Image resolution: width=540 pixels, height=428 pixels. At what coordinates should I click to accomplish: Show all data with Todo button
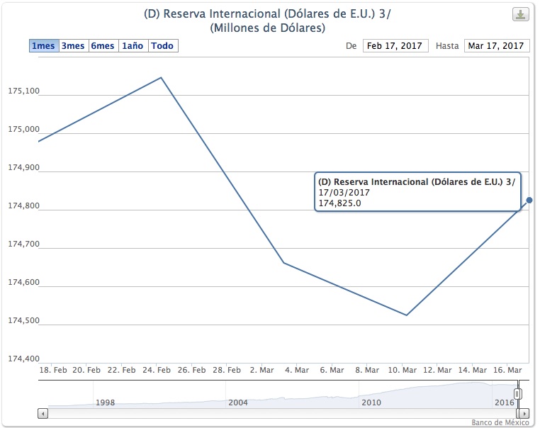point(163,46)
